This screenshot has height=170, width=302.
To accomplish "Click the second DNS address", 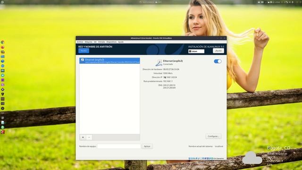I will click(169, 88).
